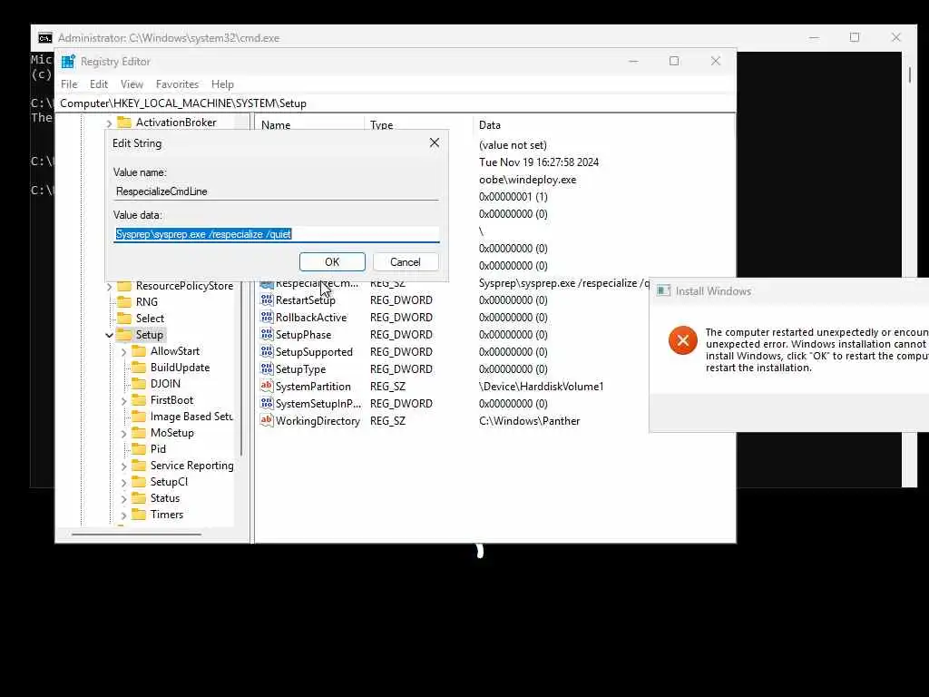Click the FirstBoot folder icon
Viewport: 929px width, 697px height.
[139, 400]
